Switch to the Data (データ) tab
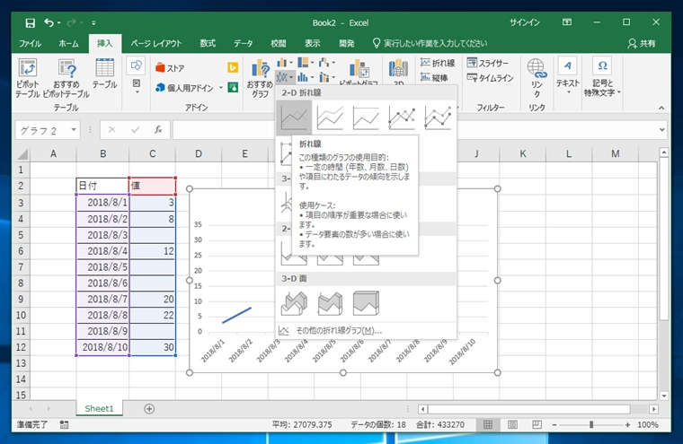Image resolution: width=683 pixels, height=444 pixels. click(243, 43)
